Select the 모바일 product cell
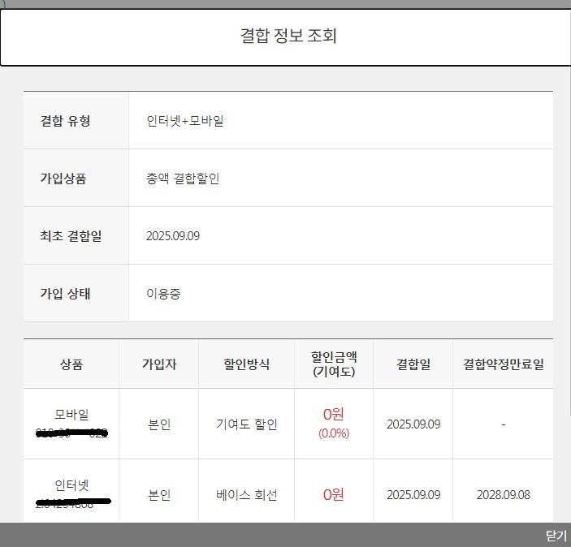 [x=71, y=415]
